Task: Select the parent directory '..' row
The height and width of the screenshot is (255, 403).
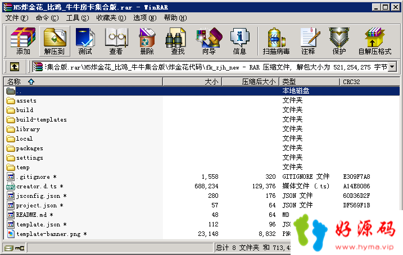Action: click(202, 91)
